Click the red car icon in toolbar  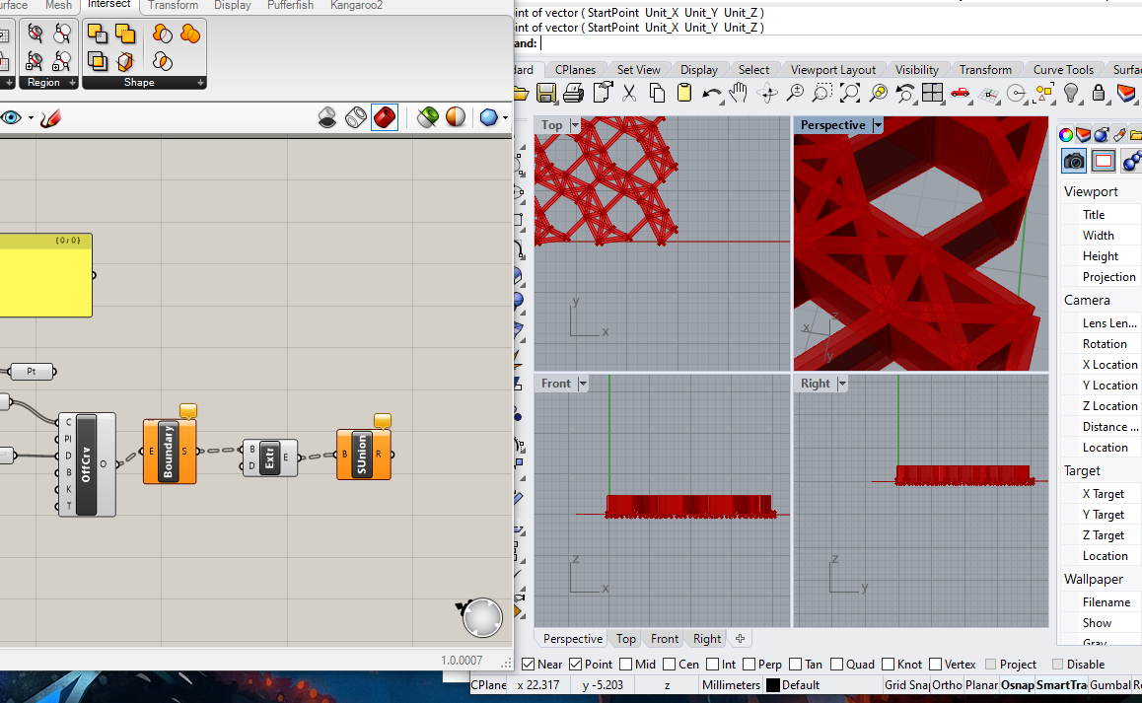(960, 93)
